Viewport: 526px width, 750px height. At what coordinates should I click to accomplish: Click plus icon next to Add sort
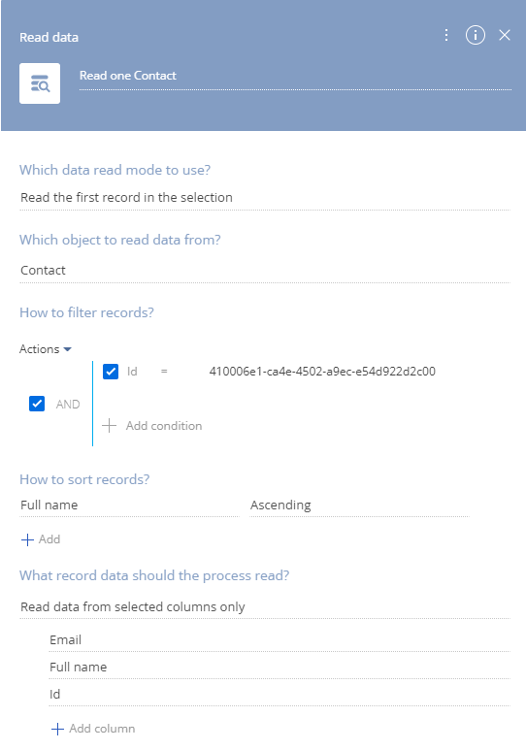tap(27, 539)
